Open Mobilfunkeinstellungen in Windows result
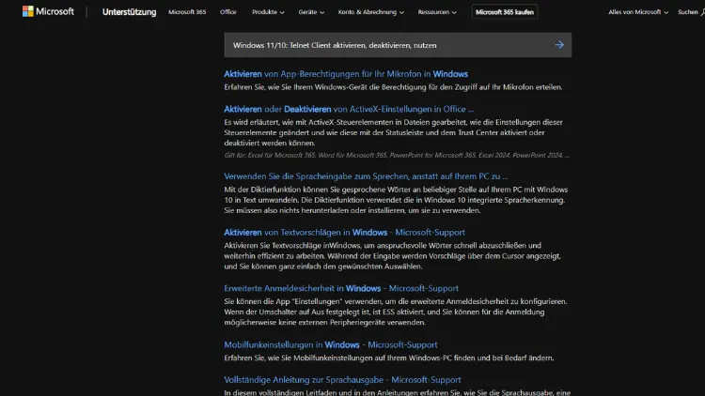Viewport: 705px width, 396px height. click(x=331, y=344)
